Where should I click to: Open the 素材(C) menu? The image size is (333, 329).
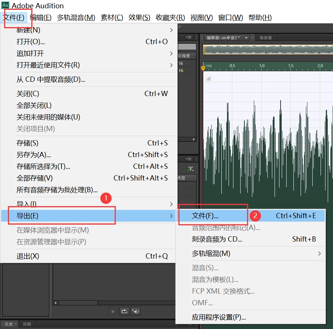tap(112, 18)
